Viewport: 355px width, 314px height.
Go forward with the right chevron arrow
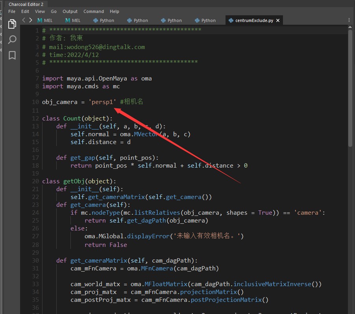coord(31,20)
